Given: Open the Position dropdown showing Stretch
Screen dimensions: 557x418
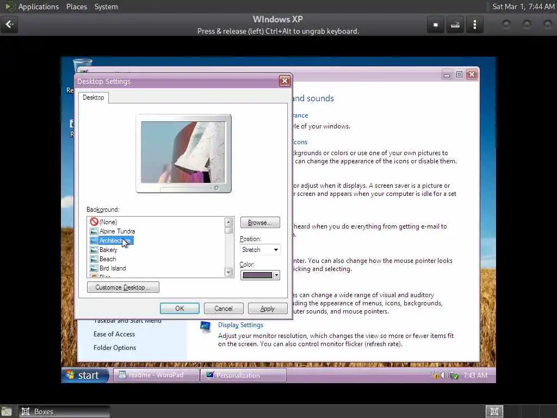Looking at the screenshot, I should pyautogui.click(x=260, y=249).
